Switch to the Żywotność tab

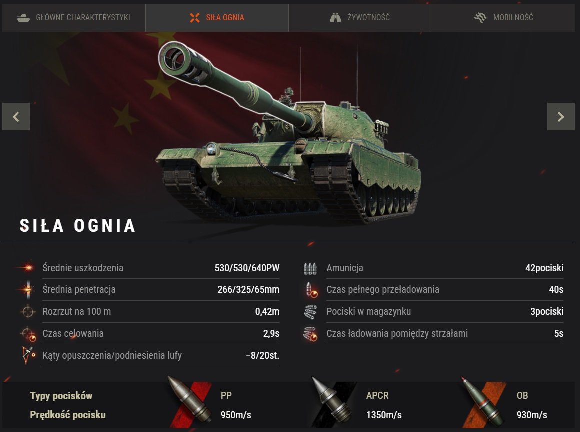[x=360, y=18]
